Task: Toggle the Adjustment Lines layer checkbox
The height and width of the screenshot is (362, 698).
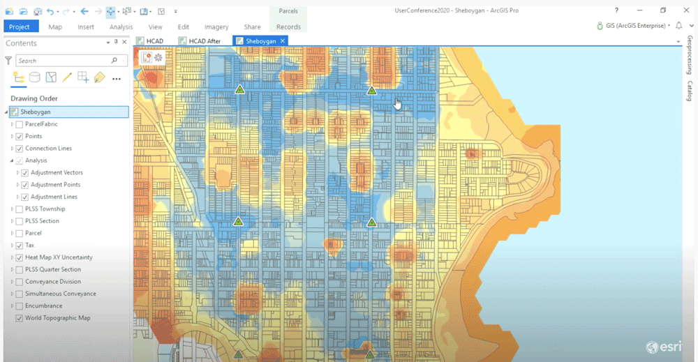Action: tap(25, 197)
